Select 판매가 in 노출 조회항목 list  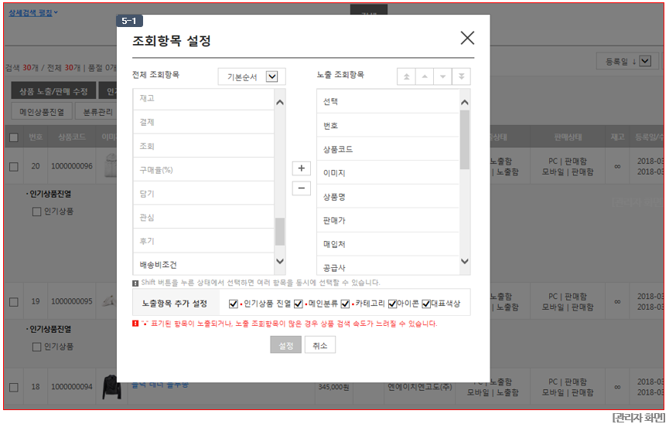point(387,221)
